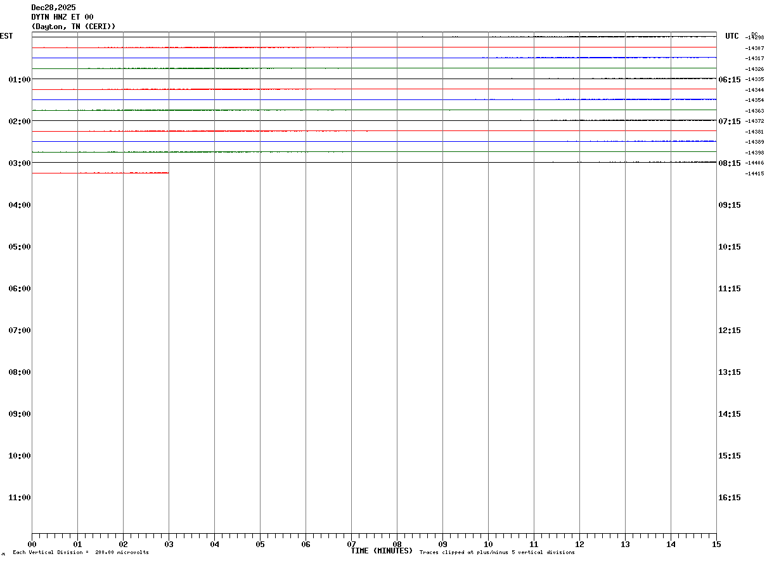Click the '07:15' UTC time label
This screenshot has width=767, height=561.
click(x=729, y=121)
